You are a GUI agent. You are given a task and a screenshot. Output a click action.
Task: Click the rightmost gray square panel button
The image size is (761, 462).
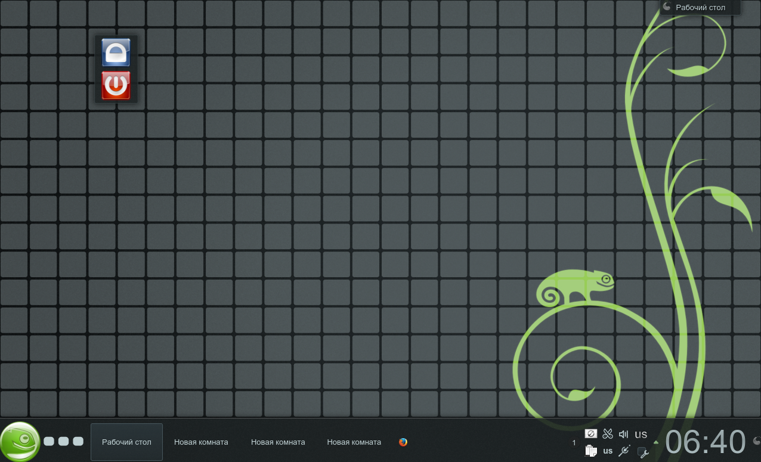[78, 441]
